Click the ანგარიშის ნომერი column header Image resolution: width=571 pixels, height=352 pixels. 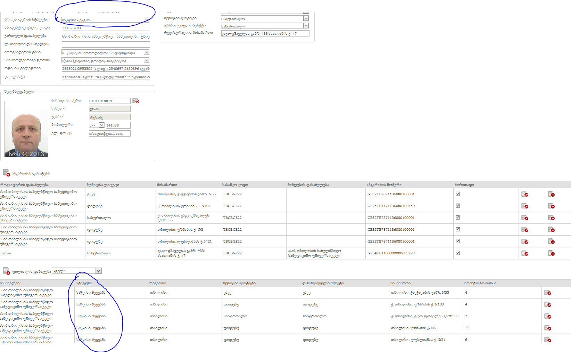tap(384, 185)
